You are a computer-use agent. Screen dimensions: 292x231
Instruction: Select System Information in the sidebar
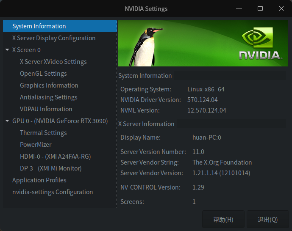[60, 26]
